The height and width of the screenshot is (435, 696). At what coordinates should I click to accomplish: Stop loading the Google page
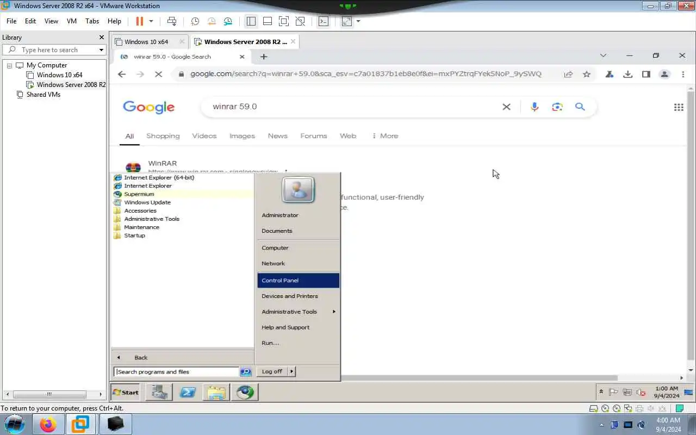coord(159,74)
